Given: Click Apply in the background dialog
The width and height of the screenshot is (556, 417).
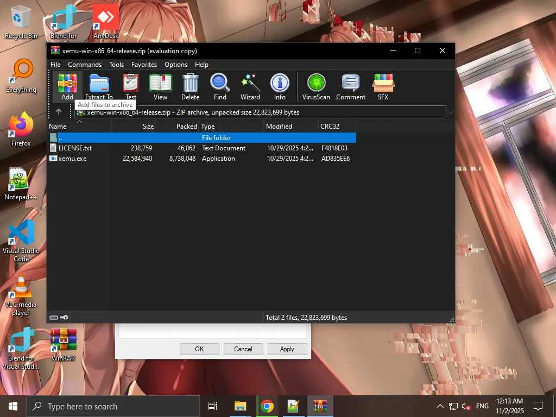Looking at the screenshot, I should click(x=287, y=349).
